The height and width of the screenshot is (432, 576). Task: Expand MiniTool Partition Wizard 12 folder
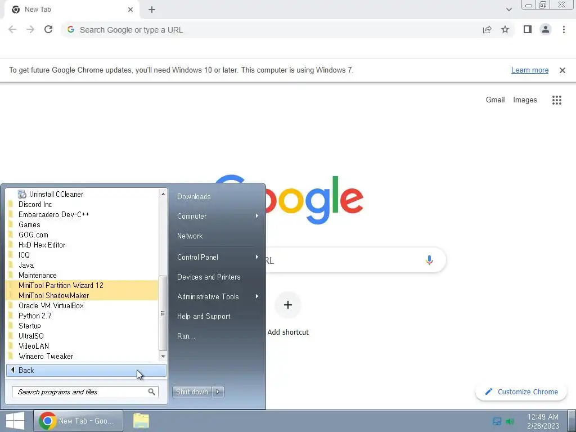(82, 285)
